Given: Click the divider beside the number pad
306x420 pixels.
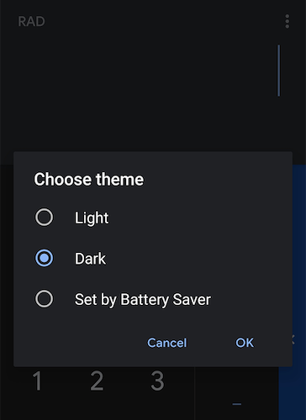Looking at the screenshot, I should 194,393.
